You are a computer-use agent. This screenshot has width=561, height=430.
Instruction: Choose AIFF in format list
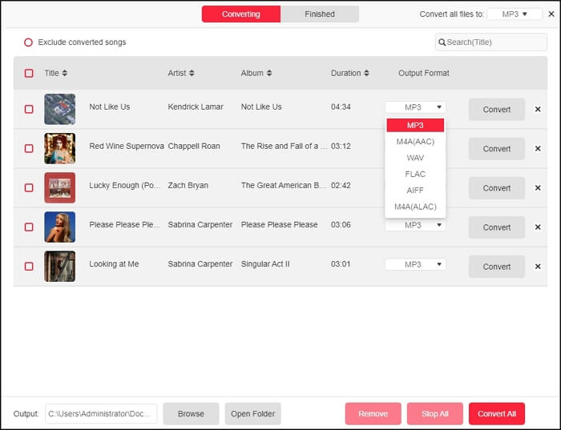click(x=415, y=191)
